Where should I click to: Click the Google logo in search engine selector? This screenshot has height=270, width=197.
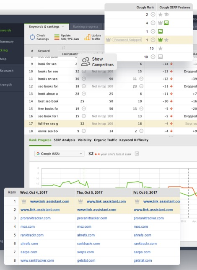[x=38, y=154]
